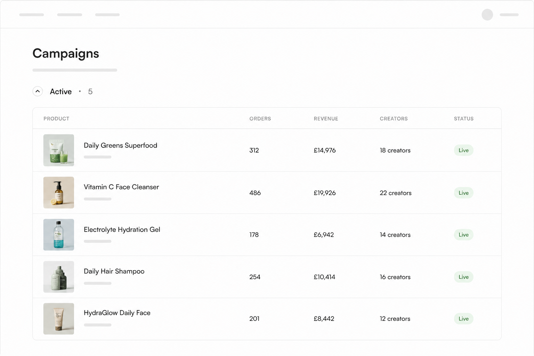Click the 312 orders value
The height and width of the screenshot is (356, 534).
click(x=254, y=150)
